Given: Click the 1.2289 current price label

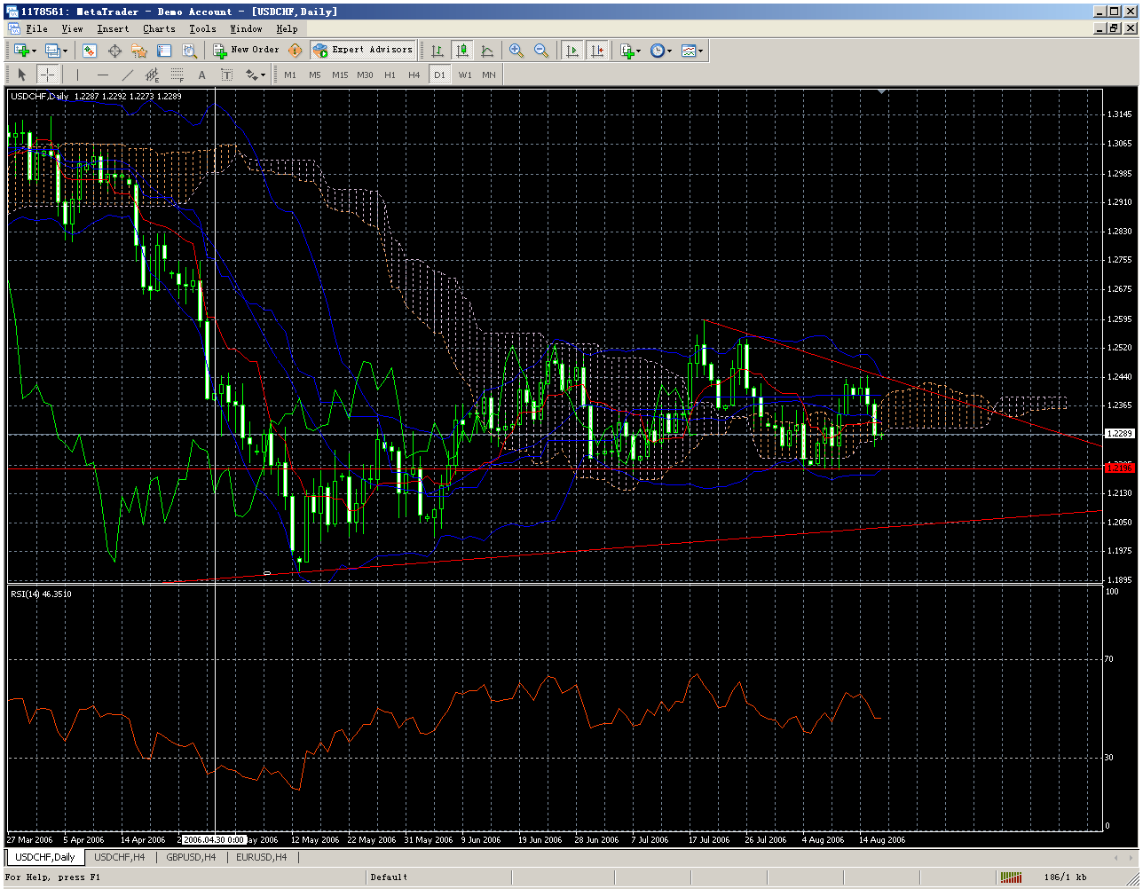Looking at the screenshot, I should [x=1120, y=434].
